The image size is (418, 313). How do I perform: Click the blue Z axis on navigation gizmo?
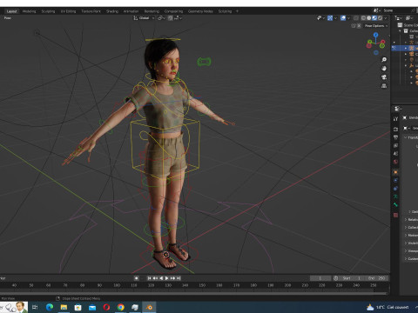tap(376, 35)
